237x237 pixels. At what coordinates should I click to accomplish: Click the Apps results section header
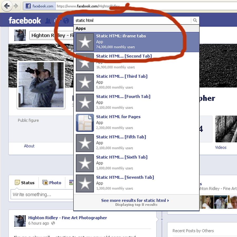[136, 28]
